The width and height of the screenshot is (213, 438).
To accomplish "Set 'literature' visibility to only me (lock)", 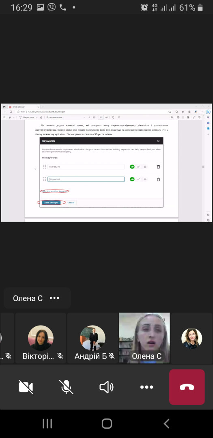I will pos(145,167).
